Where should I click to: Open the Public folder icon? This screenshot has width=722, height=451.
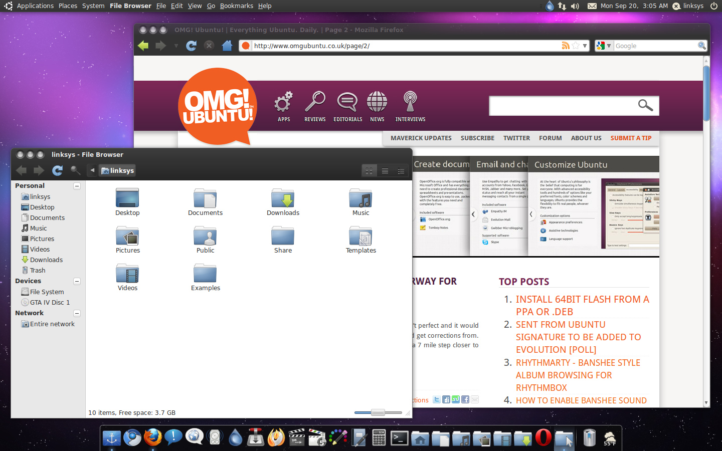tap(205, 236)
